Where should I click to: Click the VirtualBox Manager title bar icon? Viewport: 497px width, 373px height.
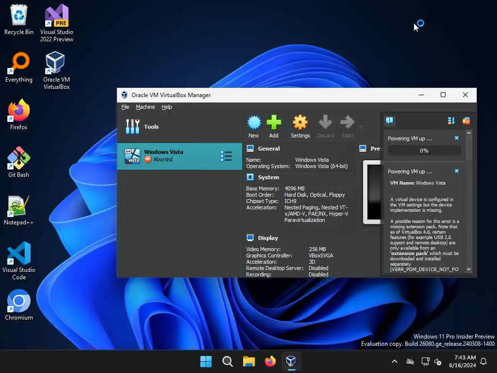(x=125, y=95)
